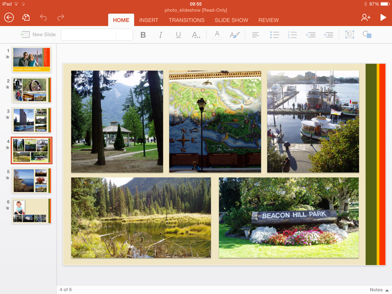Tap the back arrow circle icon
This screenshot has height=294, width=392.
click(x=9, y=18)
